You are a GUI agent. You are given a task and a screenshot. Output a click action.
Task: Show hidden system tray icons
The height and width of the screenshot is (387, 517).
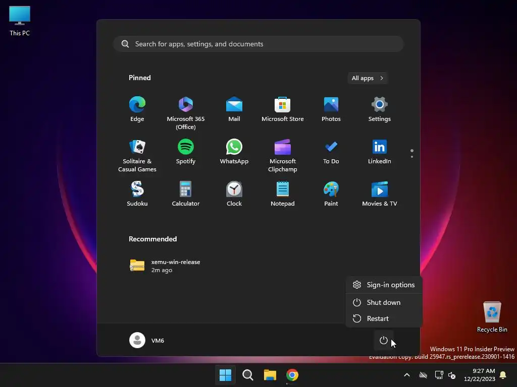[x=407, y=375]
